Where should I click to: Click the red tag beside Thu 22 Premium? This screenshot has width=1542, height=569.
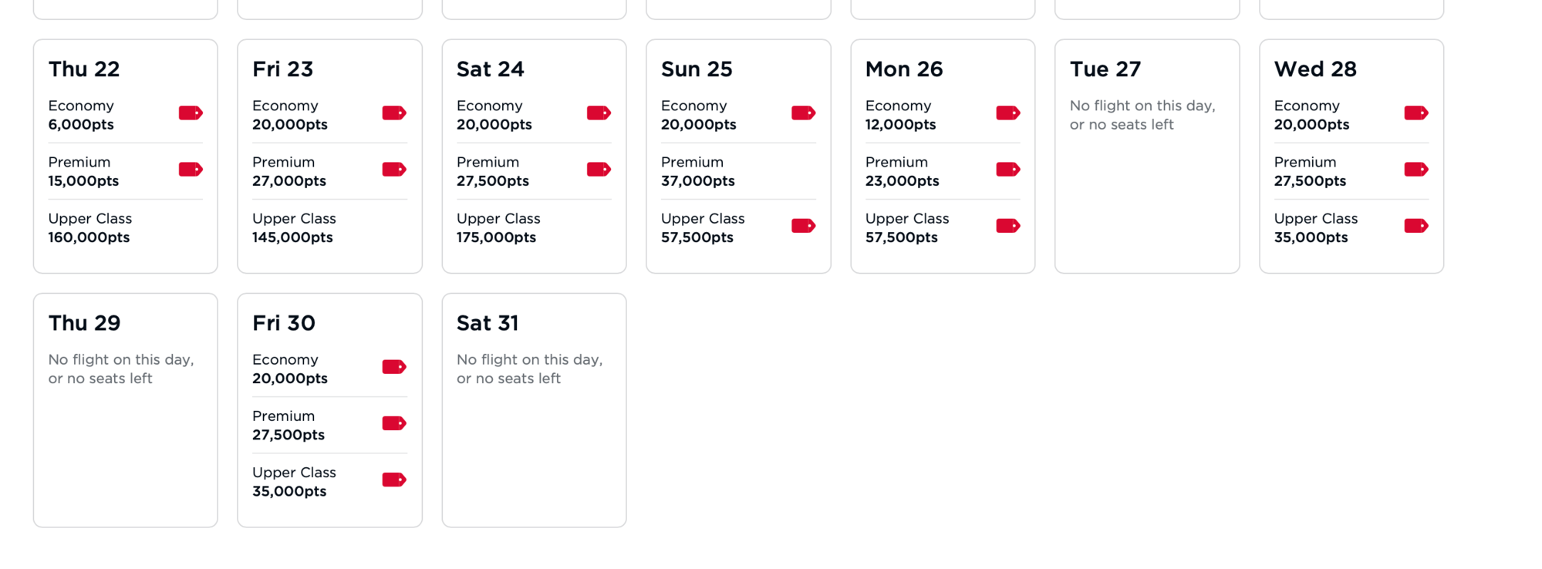point(191,170)
